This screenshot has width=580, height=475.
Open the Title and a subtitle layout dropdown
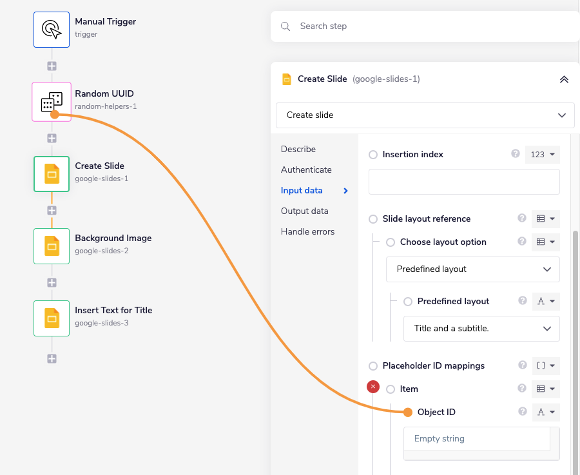[481, 329]
